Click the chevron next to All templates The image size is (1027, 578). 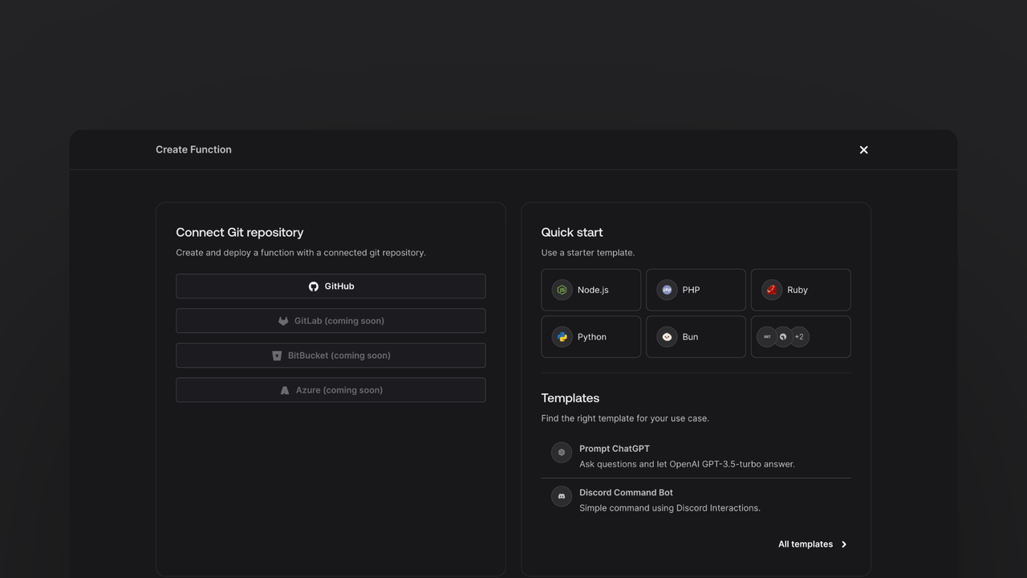pyautogui.click(x=843, y=544)
